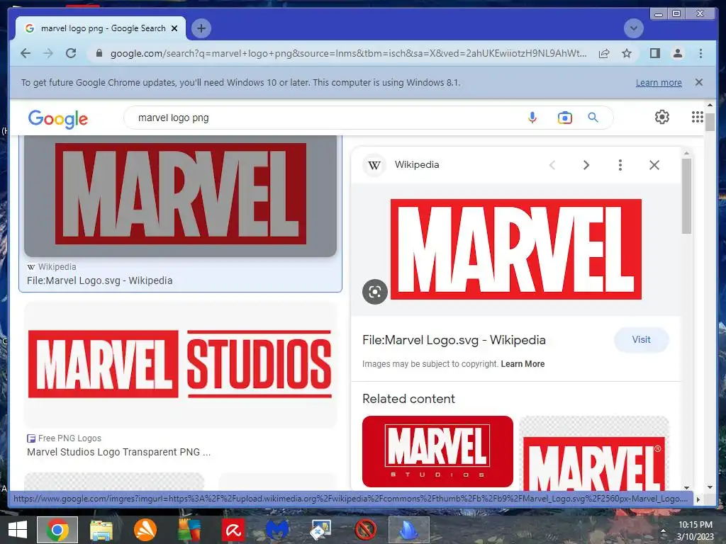The image size is (726, 544).
Task: Show next image in preview panel
Action: tap(586, 165)
